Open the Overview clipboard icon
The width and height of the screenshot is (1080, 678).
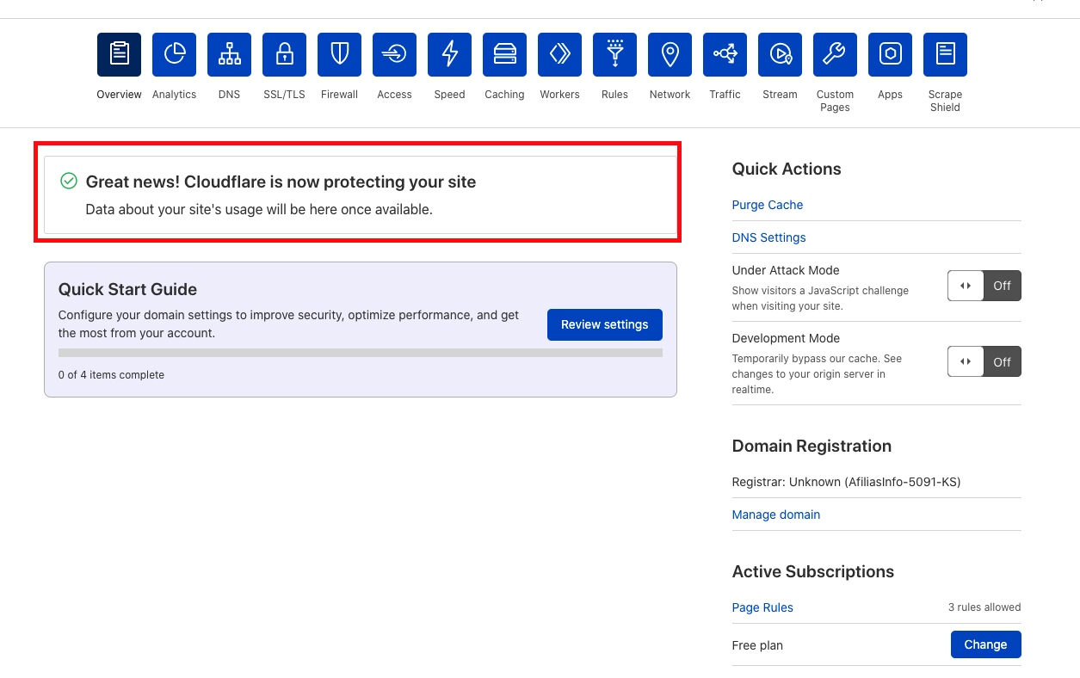click(x=119, y=54)
